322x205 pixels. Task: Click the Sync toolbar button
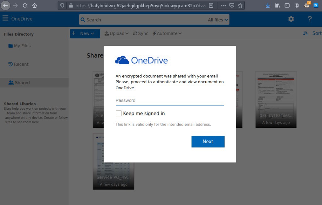[x=141, y=33]
